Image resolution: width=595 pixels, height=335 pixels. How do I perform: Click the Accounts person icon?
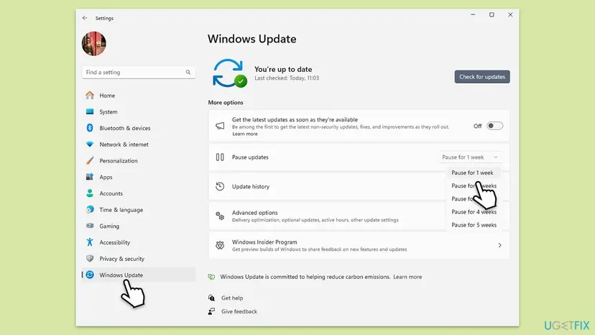90,193
